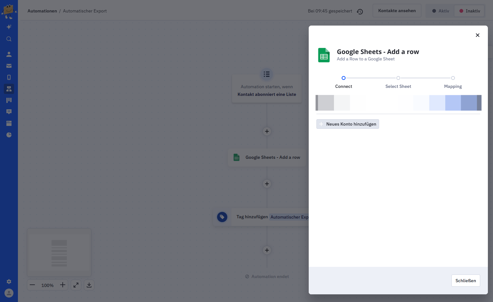
Task: Click Neues Konto hinzufügen button
Action: 348,124
